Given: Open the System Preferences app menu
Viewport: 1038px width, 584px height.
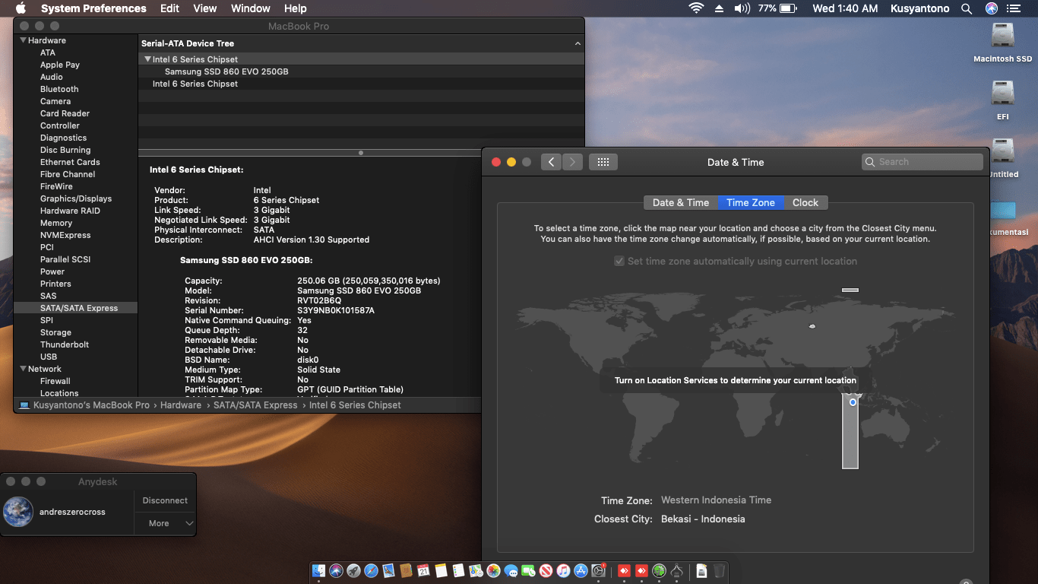Looking at the screenshot, I should (x=93, y=8).
